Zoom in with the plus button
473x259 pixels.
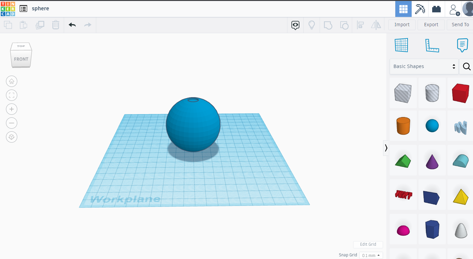point(12,109)
